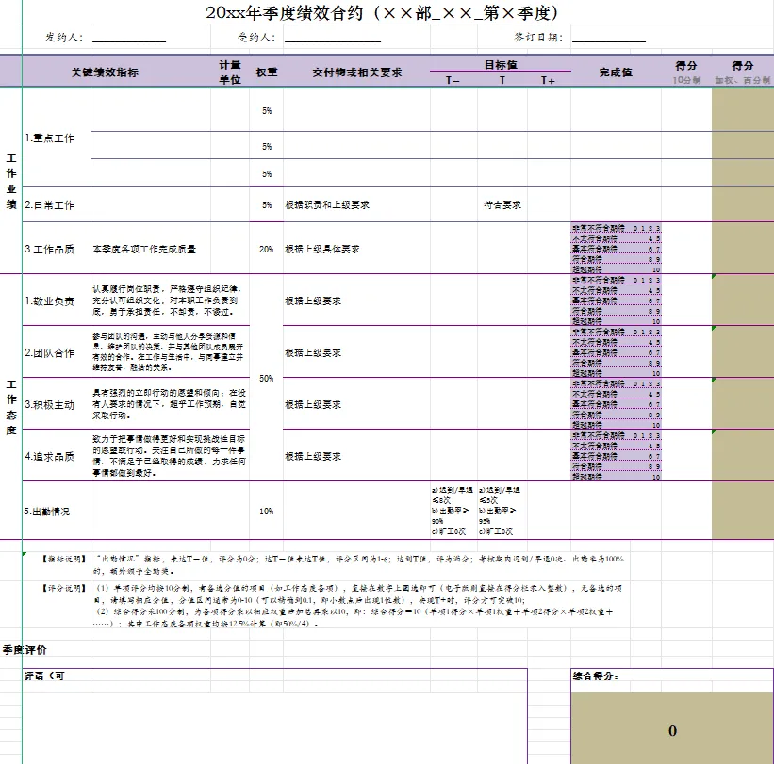Image resolution: width=774 pixels, height=764 pixels.
Task: Click '根据上级要求' in 追求品质 row
Action: [357, 456]
